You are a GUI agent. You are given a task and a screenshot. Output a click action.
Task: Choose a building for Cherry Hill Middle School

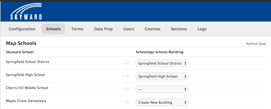coord(162,89)
